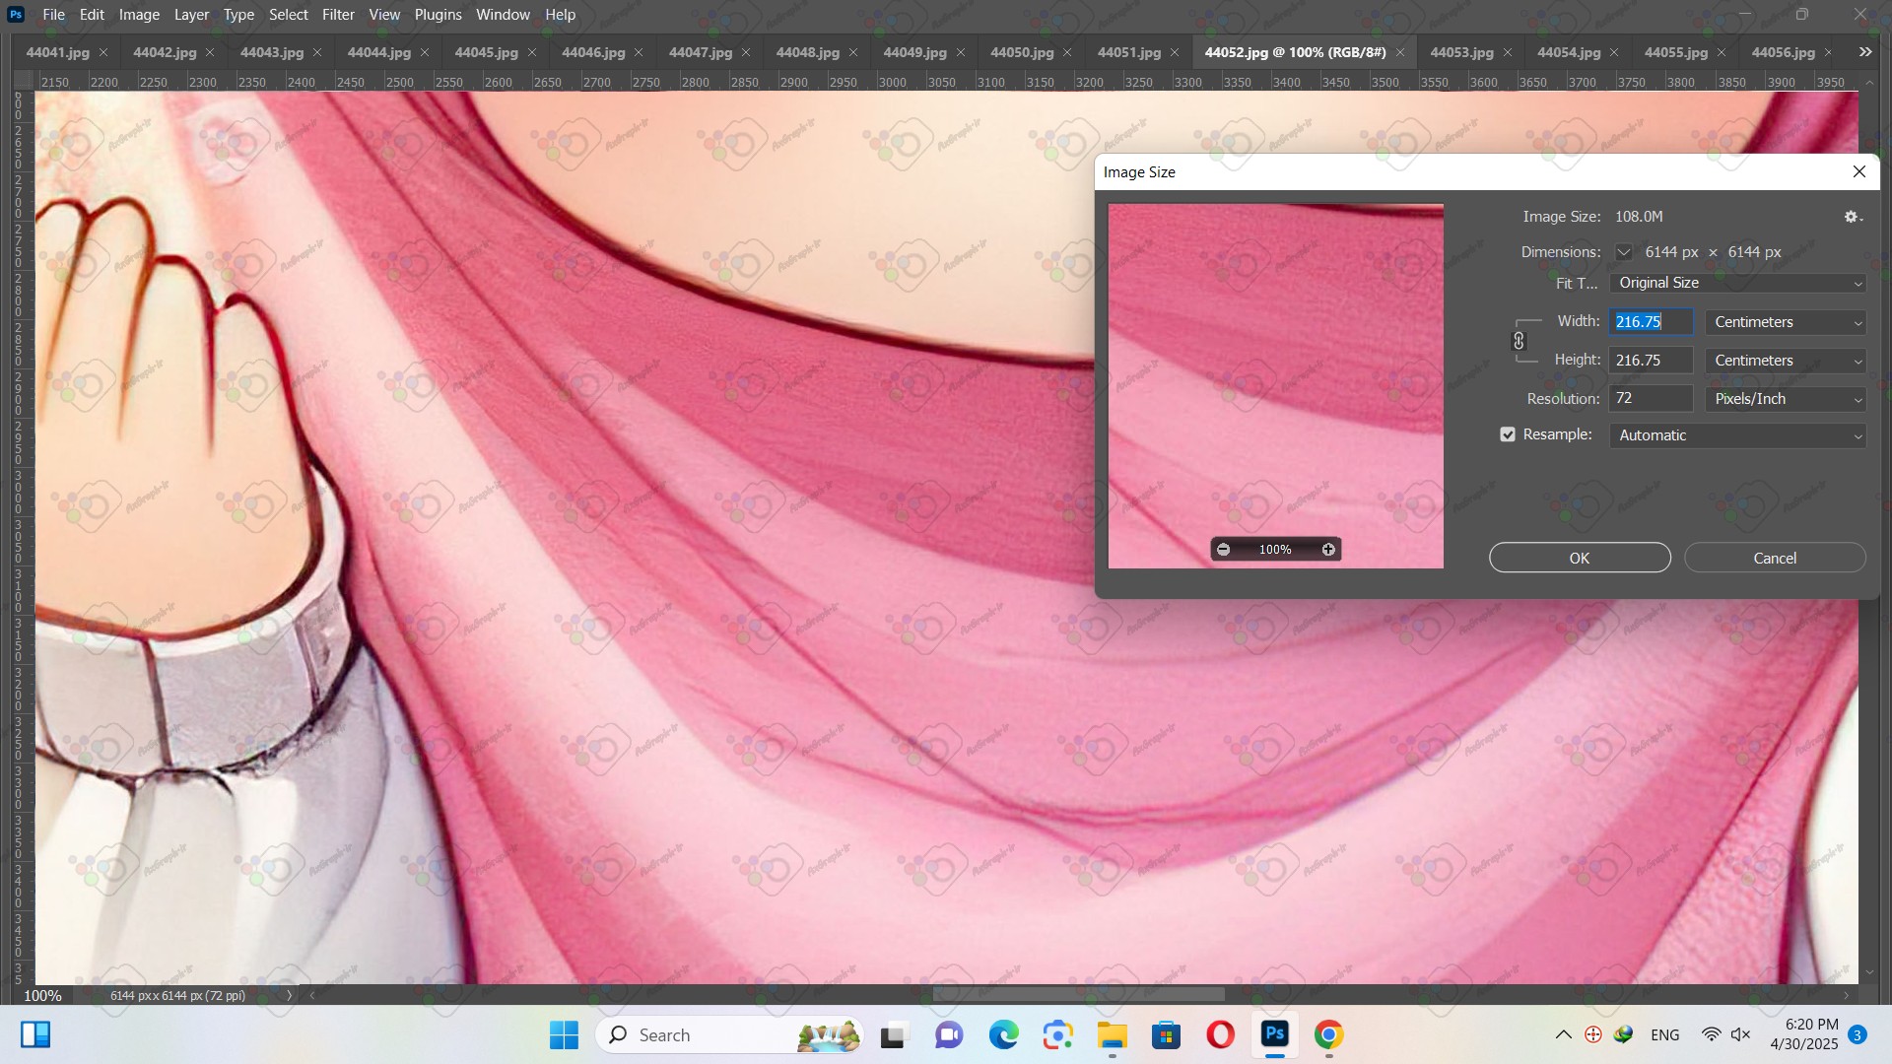The image size is (1892, 1064).
Task: Click the Height value field
Action: pyautogui.click(x=1652, y=361)
